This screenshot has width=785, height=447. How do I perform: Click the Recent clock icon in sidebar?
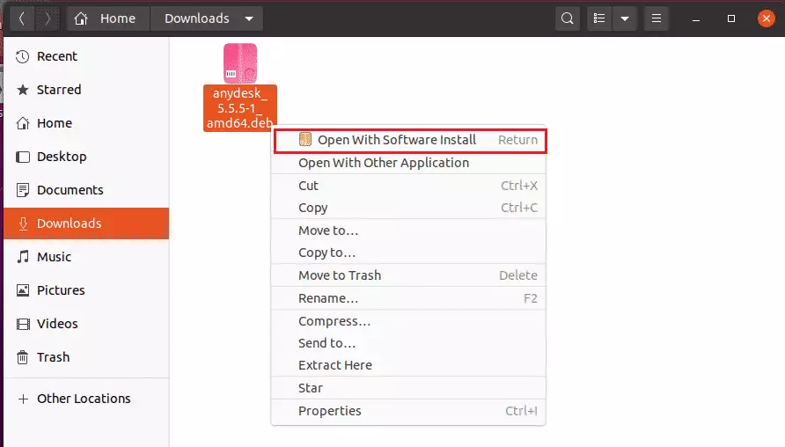click(23, 56)
